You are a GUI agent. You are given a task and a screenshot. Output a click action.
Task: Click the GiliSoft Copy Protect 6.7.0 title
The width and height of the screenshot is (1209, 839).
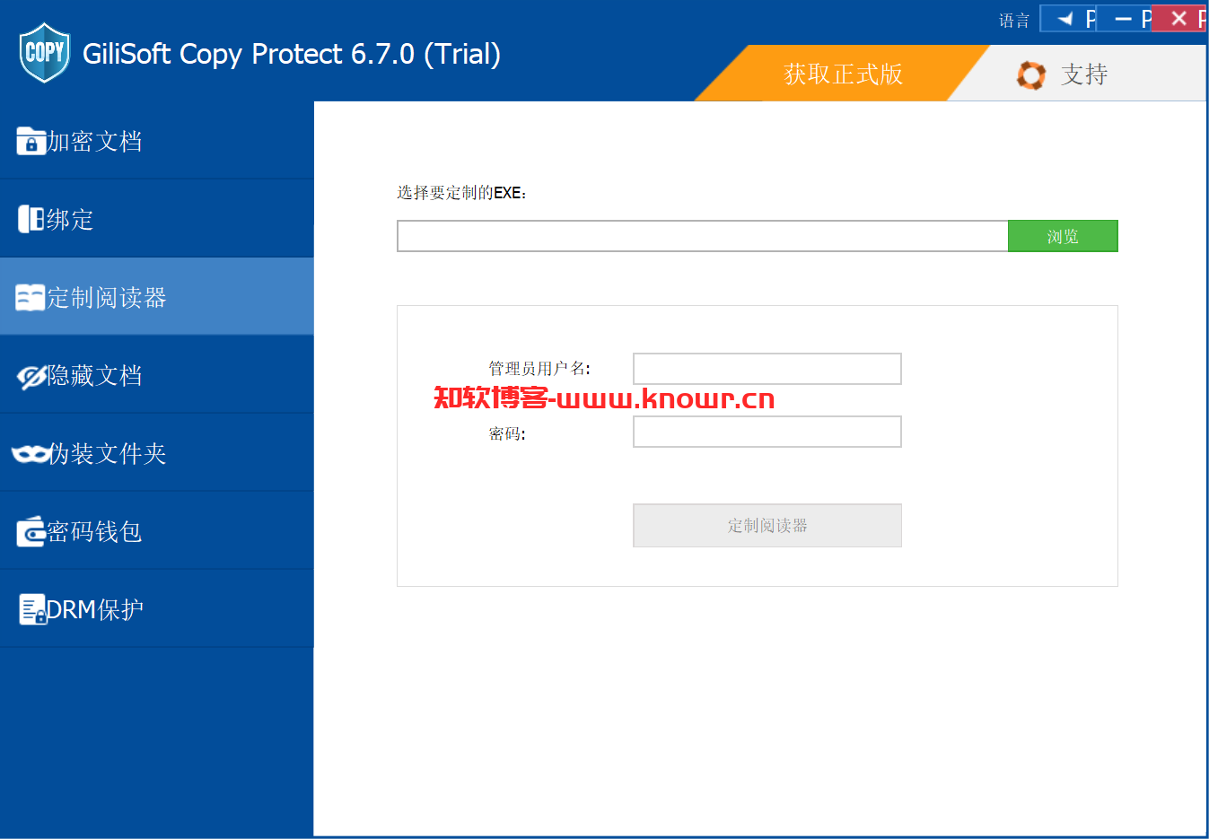coord(292,54)
